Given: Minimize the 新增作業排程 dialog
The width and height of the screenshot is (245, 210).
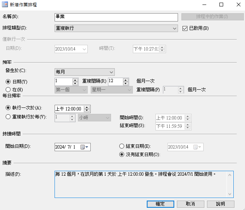Looking at the screenshot, I should [204, 5].
